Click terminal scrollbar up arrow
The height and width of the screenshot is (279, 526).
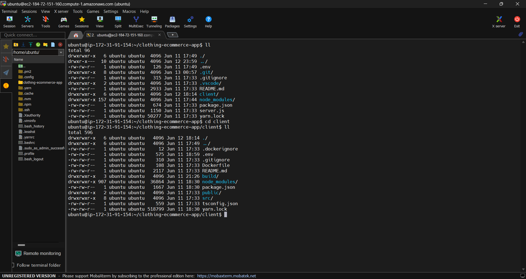523,42
